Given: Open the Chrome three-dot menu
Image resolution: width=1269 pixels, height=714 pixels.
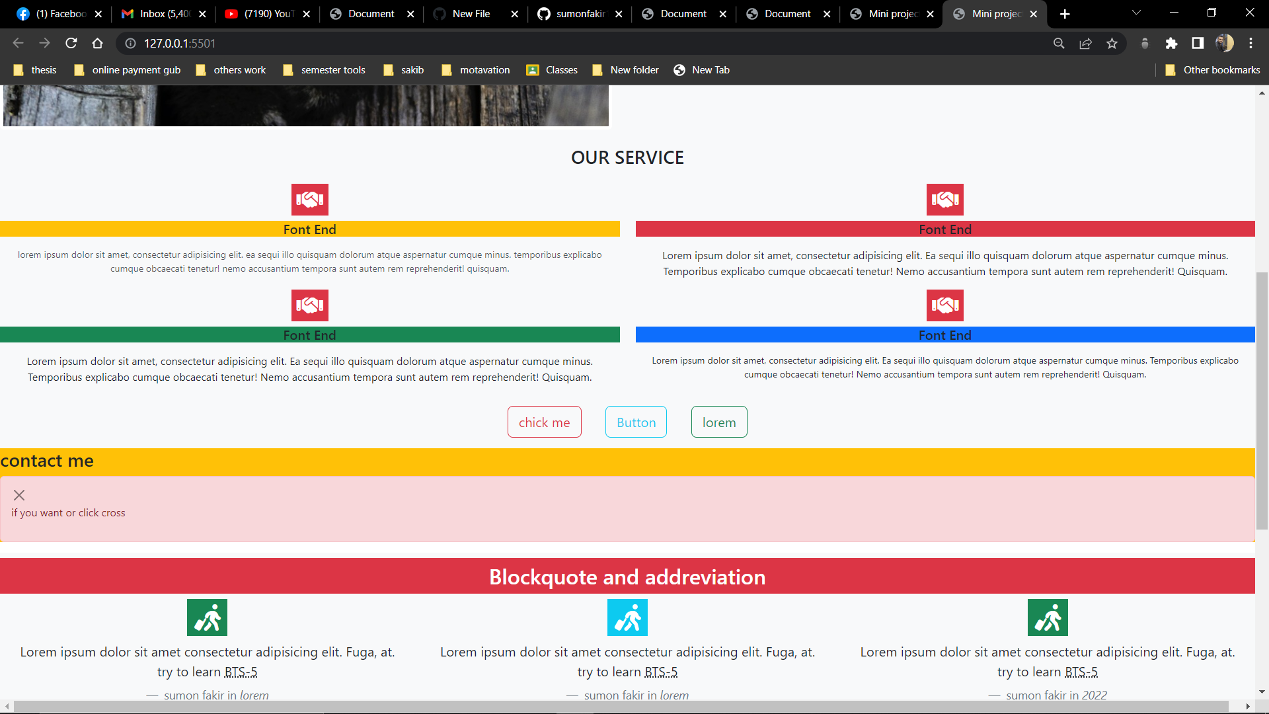Looking at the screenshot, I should point(1250,43).
